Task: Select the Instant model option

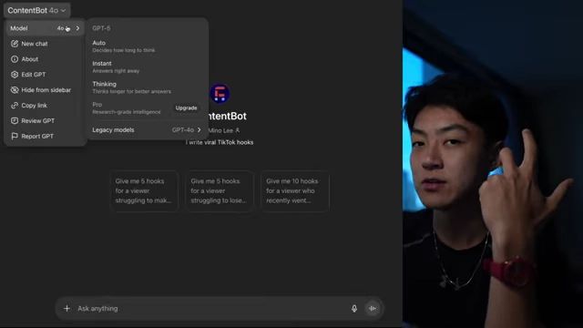Action: coord(147,67)
